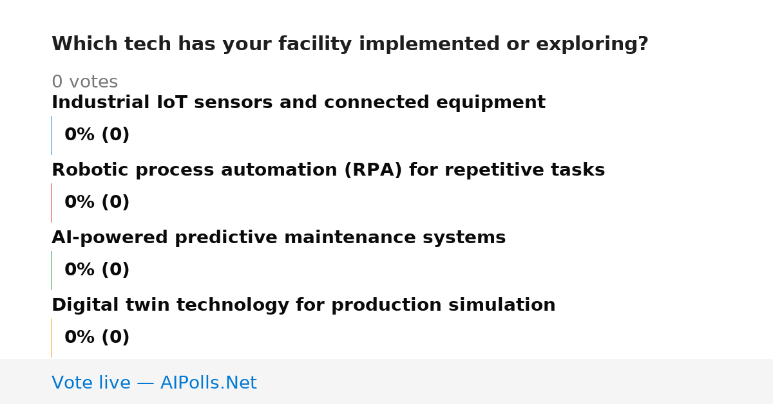Select Industrial IoT sensors and connected equipment option
Image resolution: width=773 pixels, height=404 pixels.
click(298, 103)
